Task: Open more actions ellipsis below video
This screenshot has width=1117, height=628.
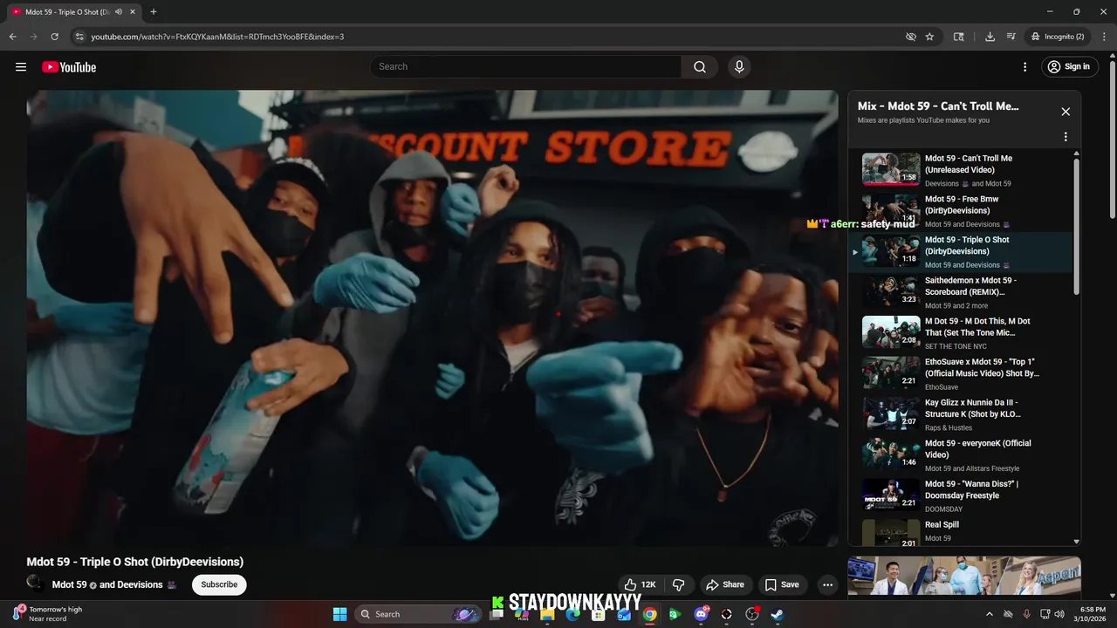Action: (x=827, y=584)
